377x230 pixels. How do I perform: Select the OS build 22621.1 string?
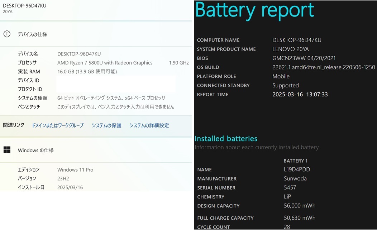coord(324,67)
